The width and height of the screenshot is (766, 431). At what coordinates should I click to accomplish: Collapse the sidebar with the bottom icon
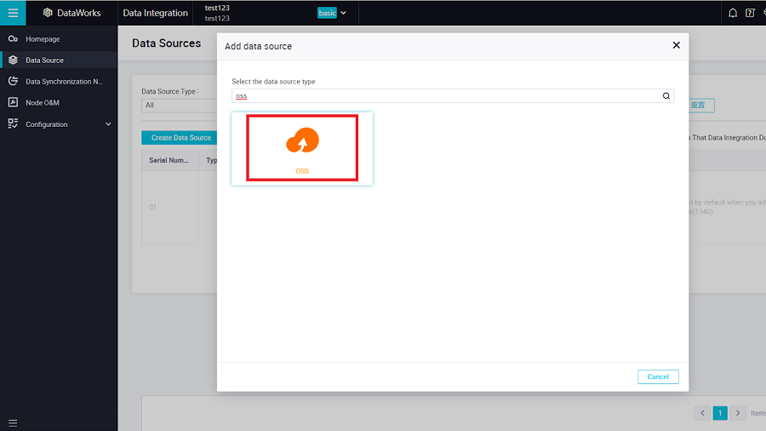click(13, 423)
